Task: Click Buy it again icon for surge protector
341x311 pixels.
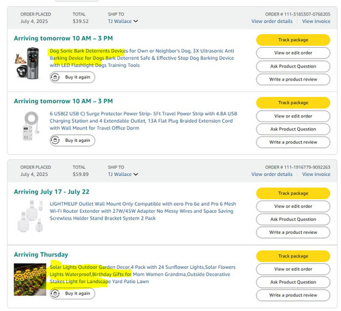Action: click(x=55, y=140)
